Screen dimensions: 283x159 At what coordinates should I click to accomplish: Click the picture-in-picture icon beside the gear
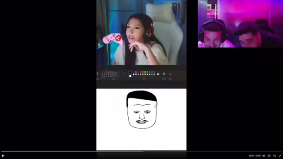(275, 156)
